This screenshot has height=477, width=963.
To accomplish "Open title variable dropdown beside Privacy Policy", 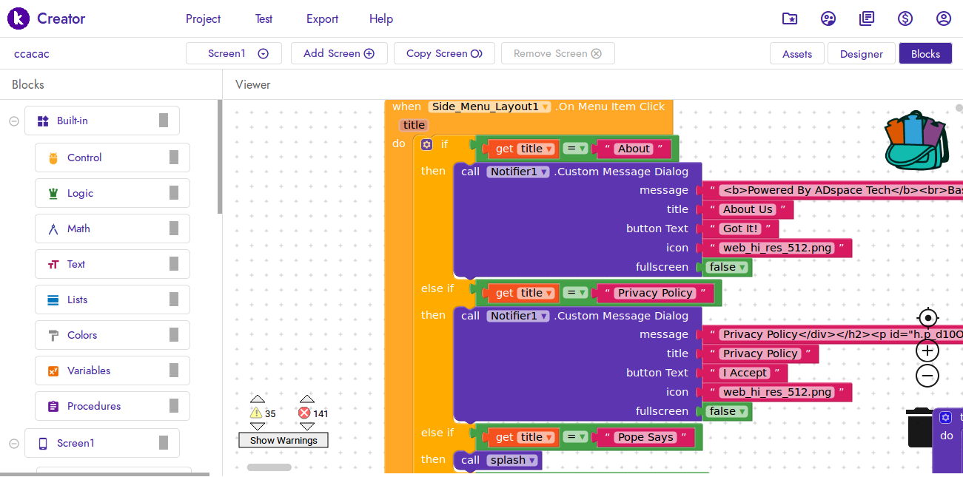I will point(536,293).
